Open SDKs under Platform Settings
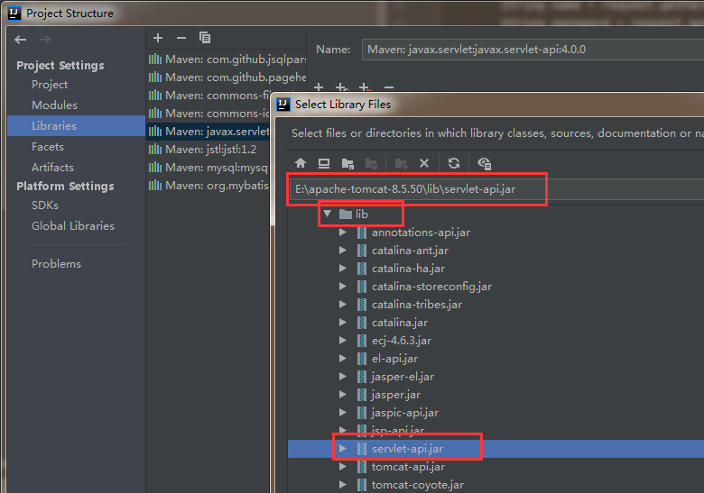 point(45,205)
